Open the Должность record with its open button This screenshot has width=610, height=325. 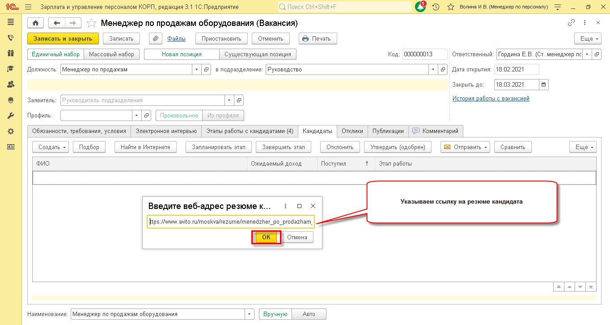click(x=207, y=70)
